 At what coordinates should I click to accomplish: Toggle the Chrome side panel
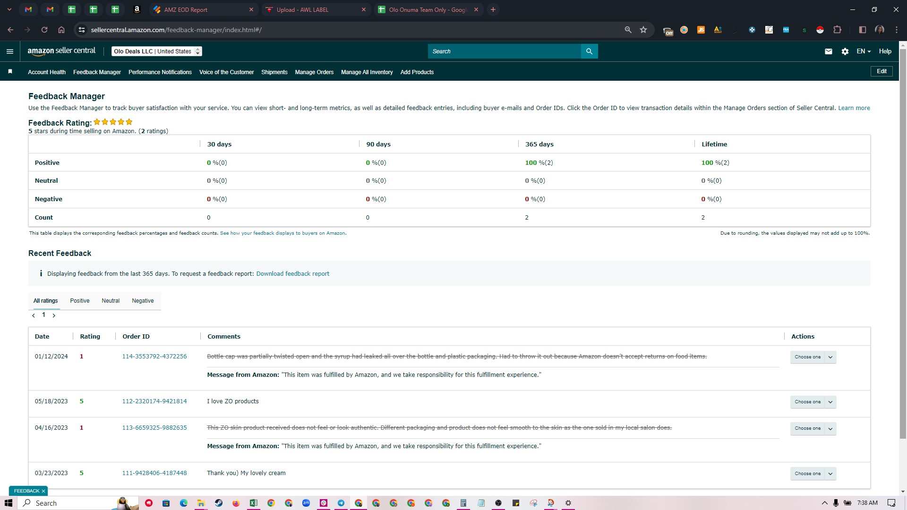coord(863,30)
